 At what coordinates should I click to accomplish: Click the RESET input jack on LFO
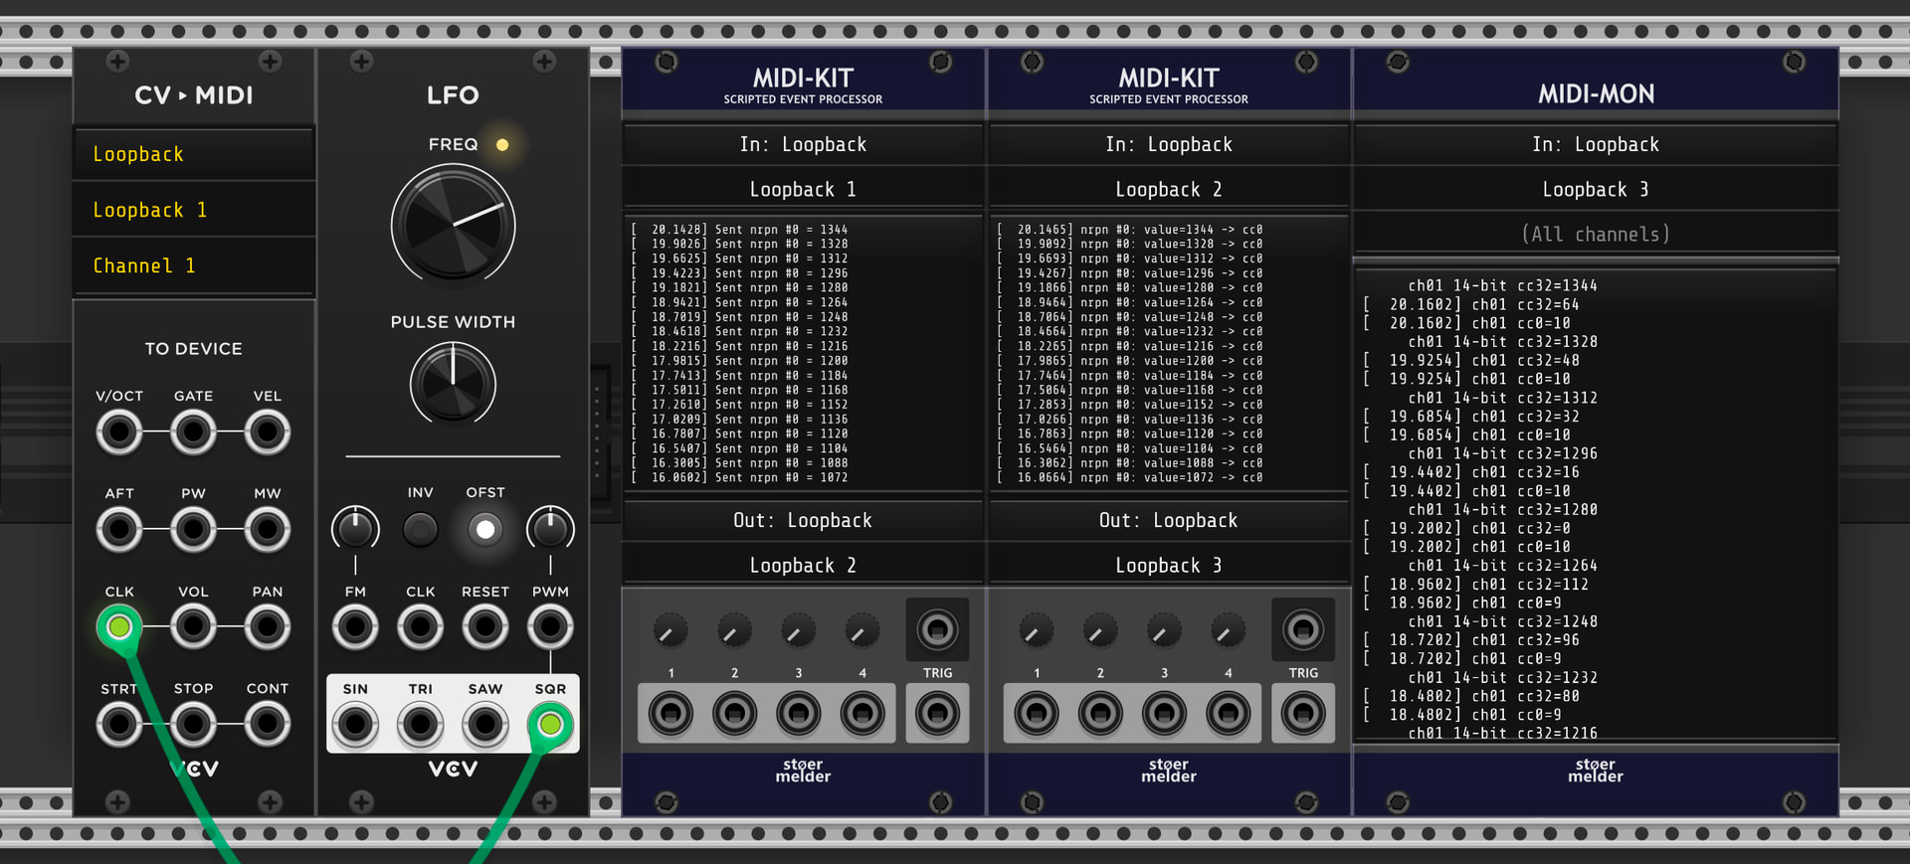(x=485, y=627)
